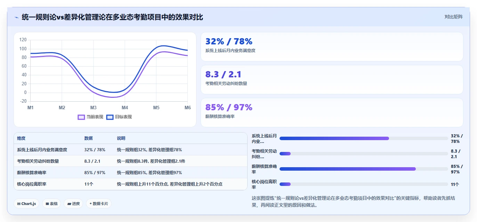Click the 32% / 78% value beside the progress bar
Image resolution: width=477 pixels, height=222 pixels.
coord(457,139)
